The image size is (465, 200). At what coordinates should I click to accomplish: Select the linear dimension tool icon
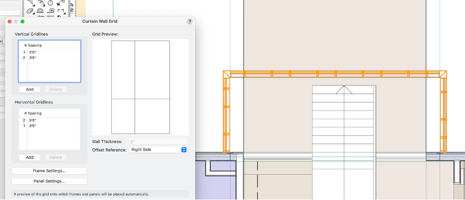click(61, 10)
